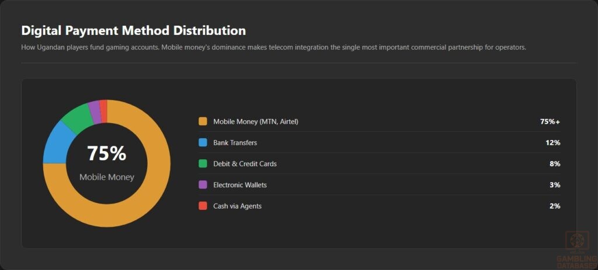The width and height of the screenshot is (598, 270).
Task: Click the 'Mobile Money' caption inside the donut
Action: coord(107,177)
